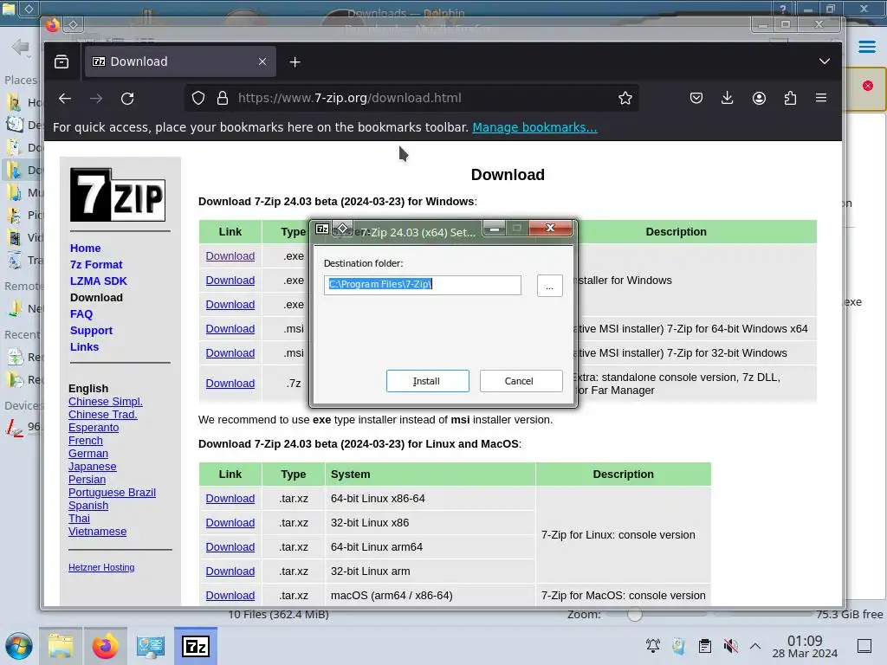Bookmark this page with the star icon
Screen dimensions: 887x665
[x=625, y=99]
